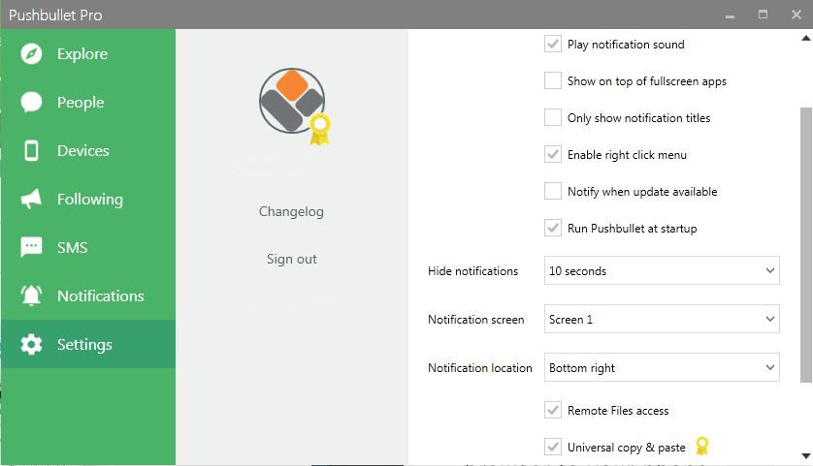
Task: Click the 'Notification location' label
Action: [x=480, y=368]
